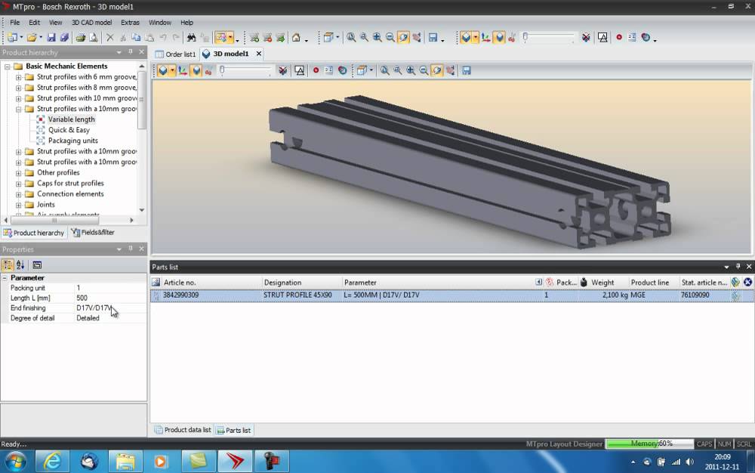Click the End finishing D17V/D17V value
This screenshot has width=755, height=473.
(110, 308)
